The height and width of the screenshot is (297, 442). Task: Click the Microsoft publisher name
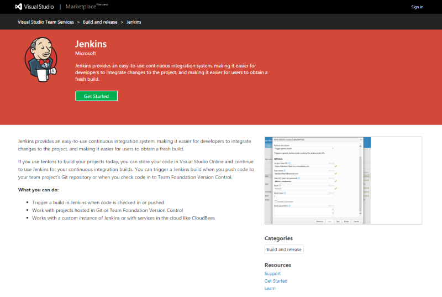86,53
